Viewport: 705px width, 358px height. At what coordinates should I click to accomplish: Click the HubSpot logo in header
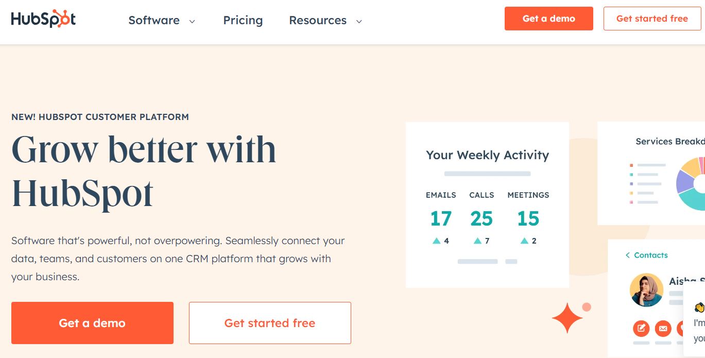pyautogui.click(x=43, y=20)
